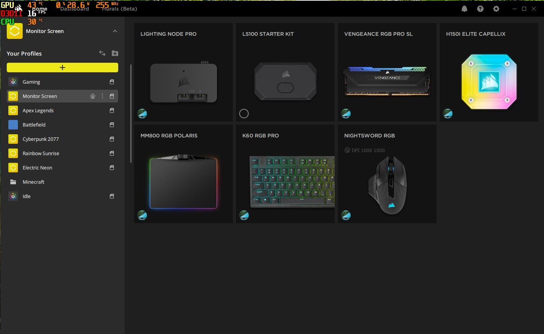Screen dimensions: 544x334
Task: Switch to the Dashboard tab
Action: point(74,9)
